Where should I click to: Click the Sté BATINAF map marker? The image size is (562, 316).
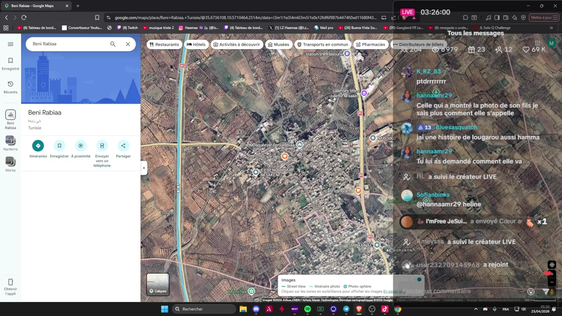(x=377, y=245)
